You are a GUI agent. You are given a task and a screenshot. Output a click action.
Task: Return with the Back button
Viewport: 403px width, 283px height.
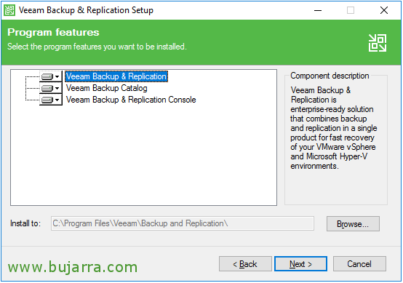pyautogui.click(x=245, y=264)
